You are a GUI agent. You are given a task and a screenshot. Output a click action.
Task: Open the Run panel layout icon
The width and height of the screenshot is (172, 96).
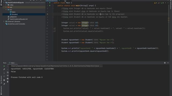[4, 80]
